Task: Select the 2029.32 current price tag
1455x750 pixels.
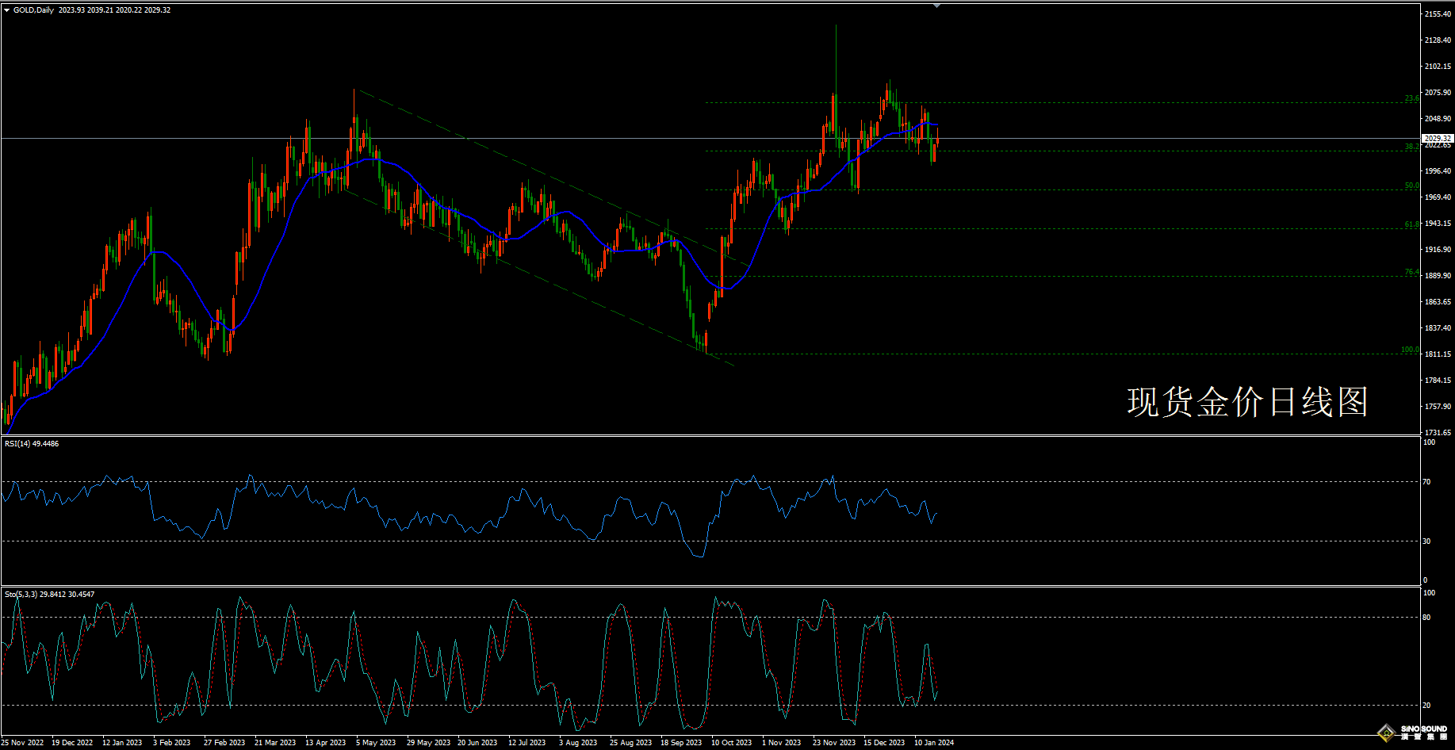Action: pos(1438,139)
